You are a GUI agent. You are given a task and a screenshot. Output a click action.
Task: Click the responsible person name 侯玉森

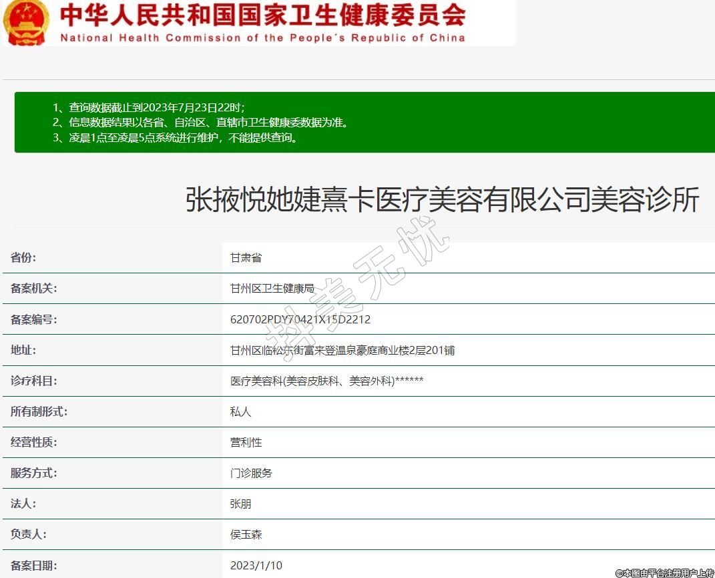click(246, 535)
